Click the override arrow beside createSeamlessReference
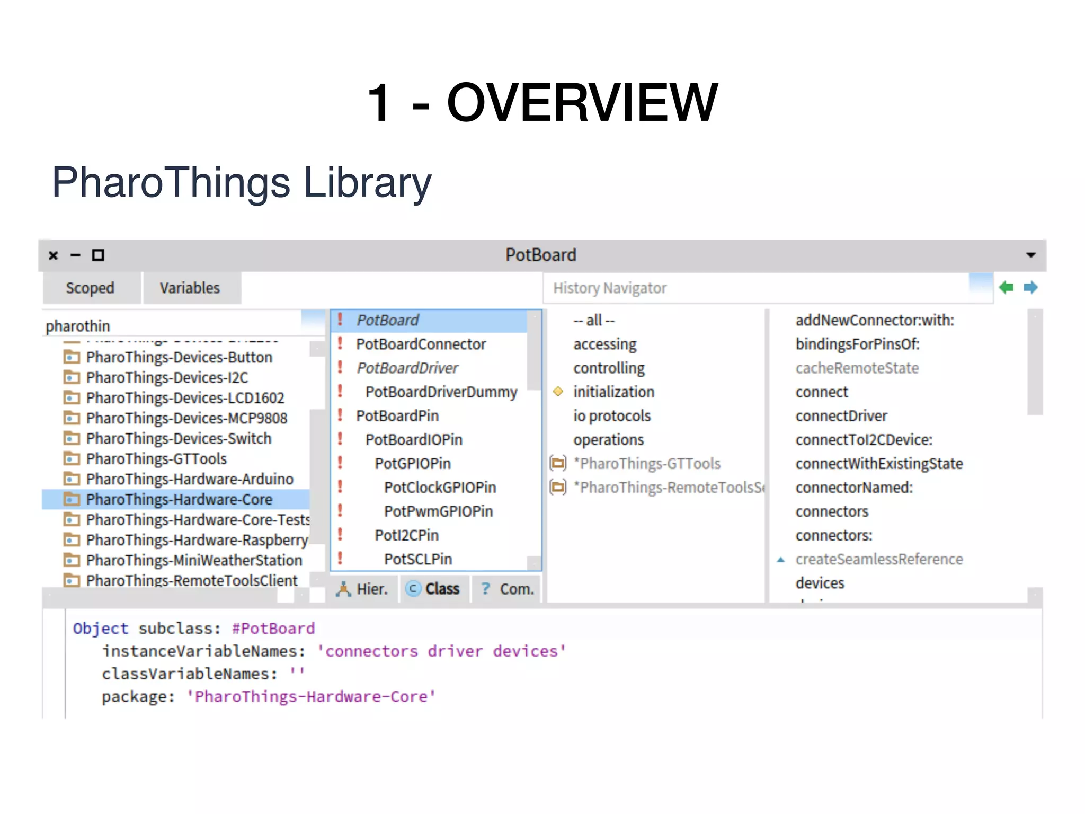 [780, 559]
